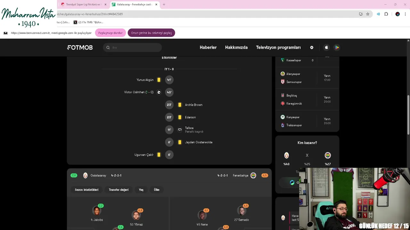Click Fenerbahçe's 6,5 team rating badge
Image resolution: width=410 pixels, height=230 pixels.
click(265, 175)
